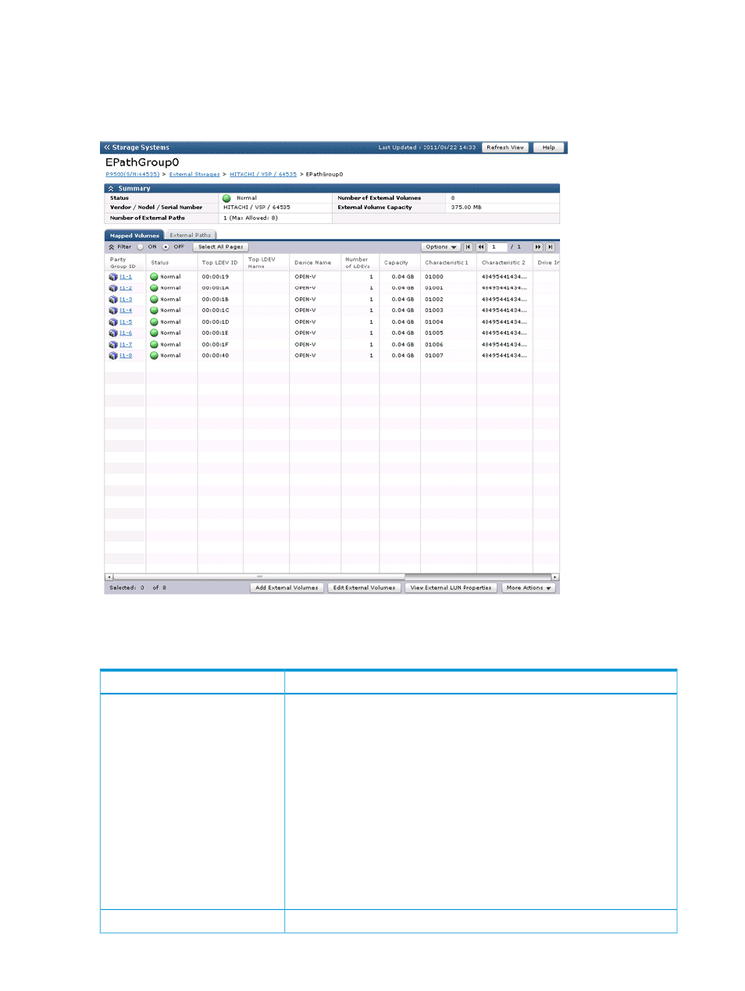Switch to Mapped Volumes tab

[x=134, y=235]
